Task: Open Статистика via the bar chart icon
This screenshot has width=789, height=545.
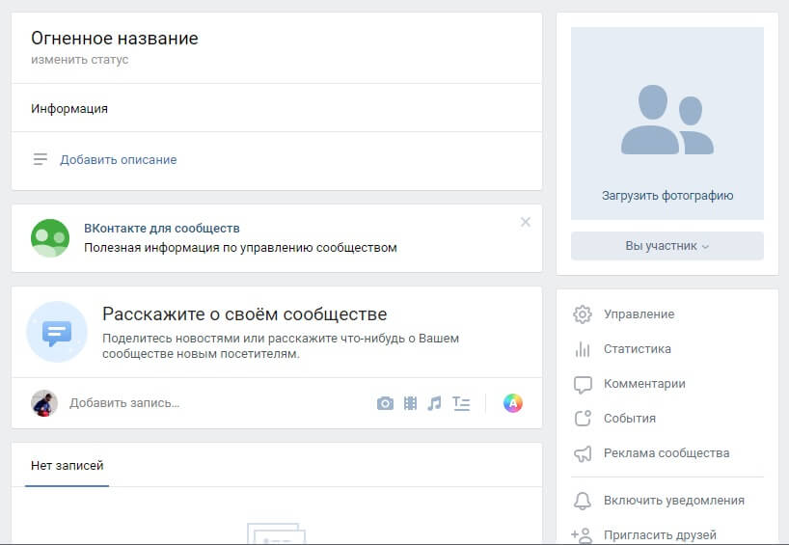Action: click(582, 349)
